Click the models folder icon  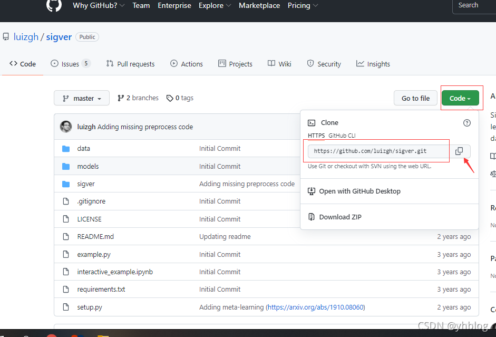pyautogui.click(x=66, y=166)
